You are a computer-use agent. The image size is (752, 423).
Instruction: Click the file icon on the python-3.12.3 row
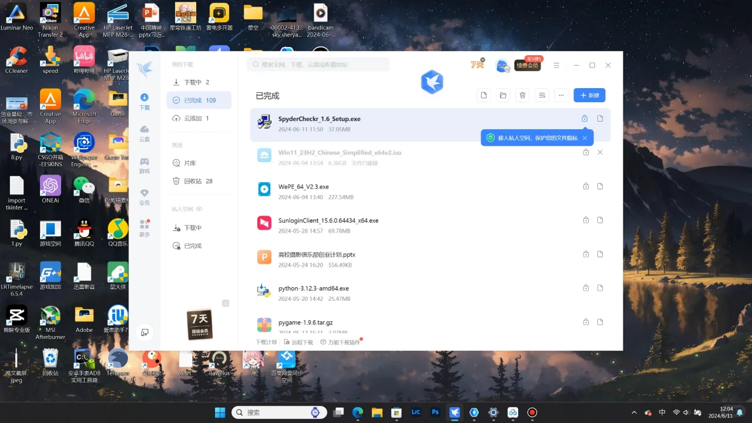pos(600,288)
